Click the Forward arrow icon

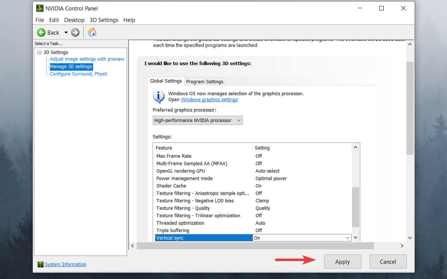pos(75,32)
